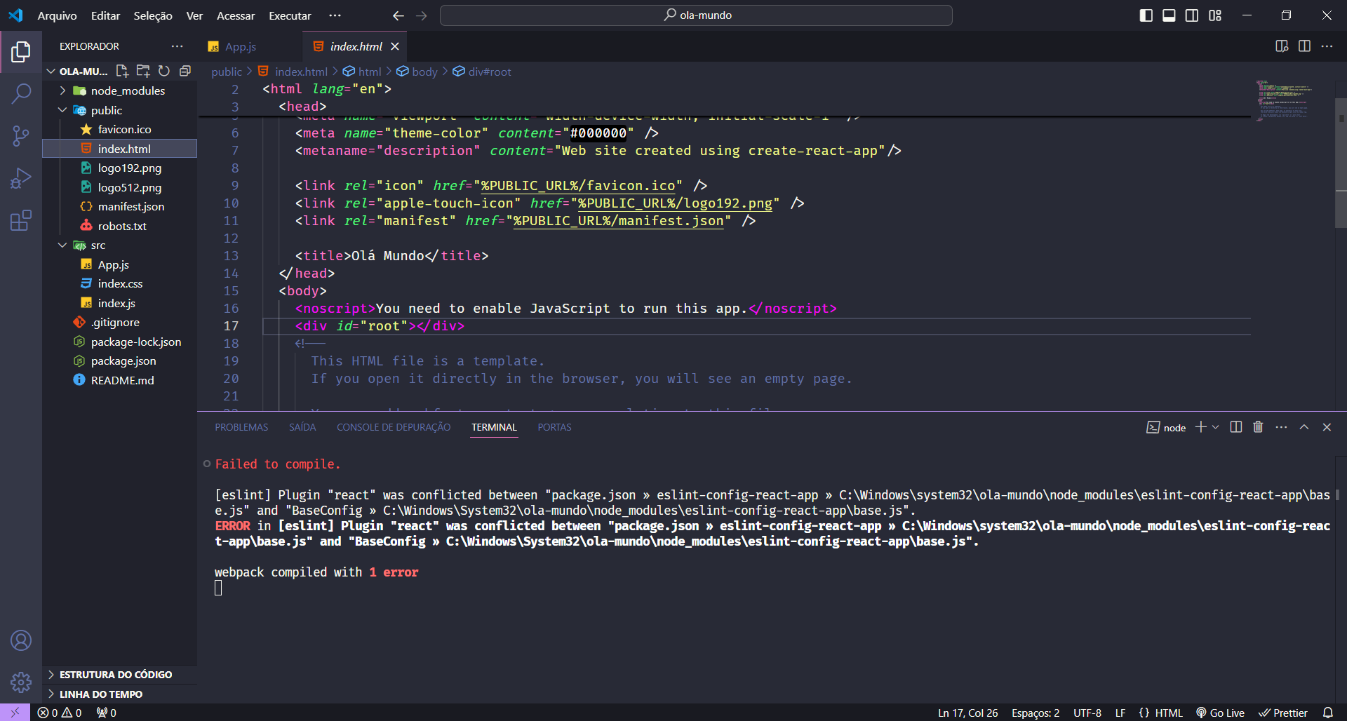Open the new terminal launch profile dropdown
Viewport: 1347px width, 721px height.
(x=1216, y=427)
